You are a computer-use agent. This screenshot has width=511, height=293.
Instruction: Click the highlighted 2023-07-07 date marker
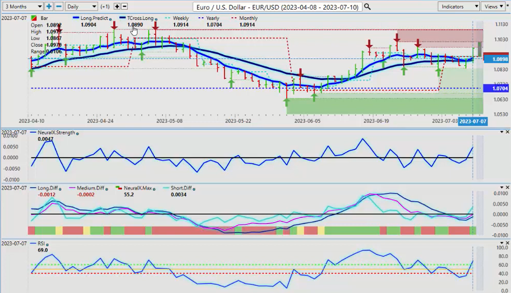coord(473,121)
